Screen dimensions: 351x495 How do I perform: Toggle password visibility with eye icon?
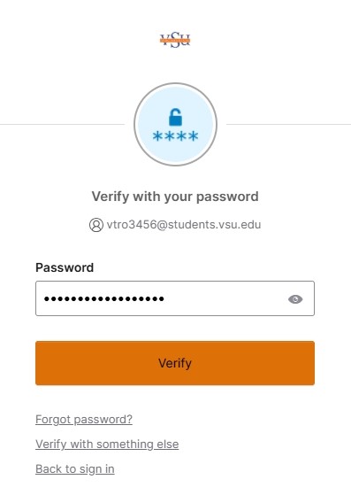295,298
